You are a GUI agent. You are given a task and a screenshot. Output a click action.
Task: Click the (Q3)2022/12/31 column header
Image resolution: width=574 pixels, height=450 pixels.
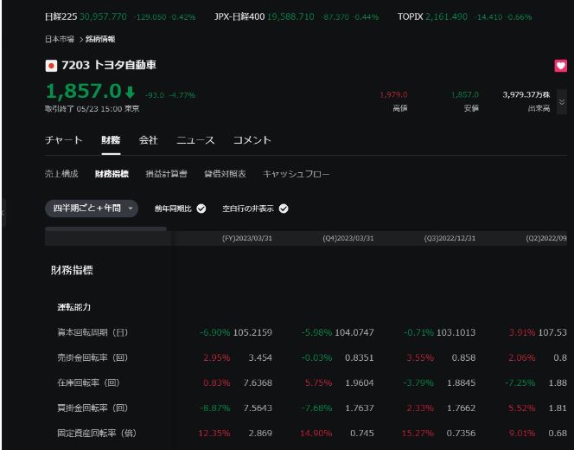click(x=450, y=238)
